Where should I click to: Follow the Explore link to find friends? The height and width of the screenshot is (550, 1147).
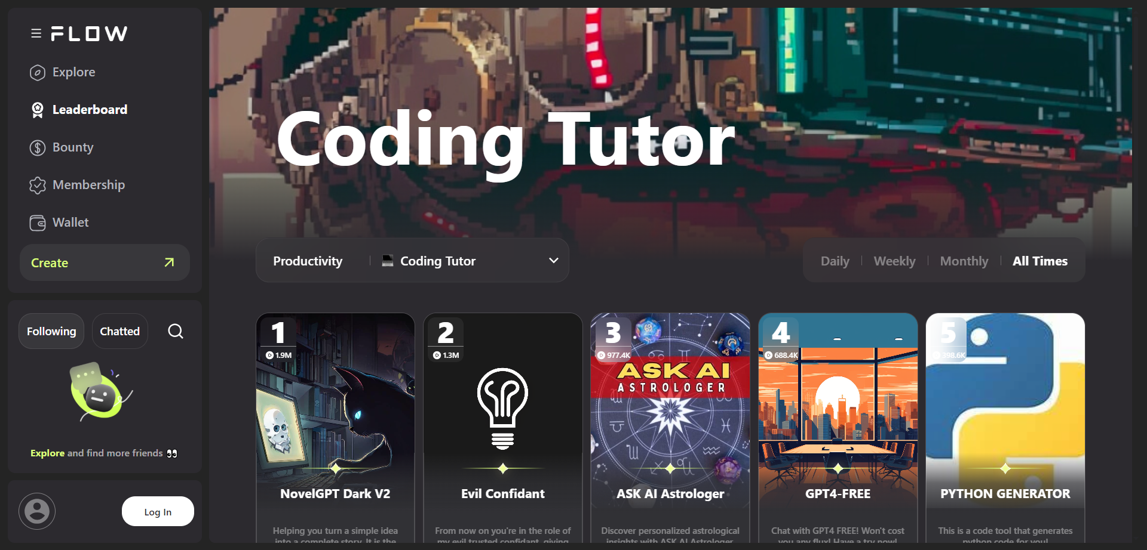47,453
